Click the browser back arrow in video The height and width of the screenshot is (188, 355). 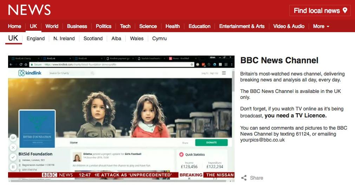11,64
